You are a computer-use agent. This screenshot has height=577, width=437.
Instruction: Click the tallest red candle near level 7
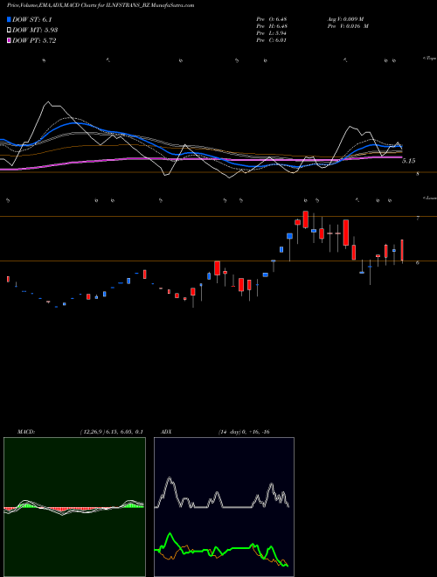click(x=346, y=233)
